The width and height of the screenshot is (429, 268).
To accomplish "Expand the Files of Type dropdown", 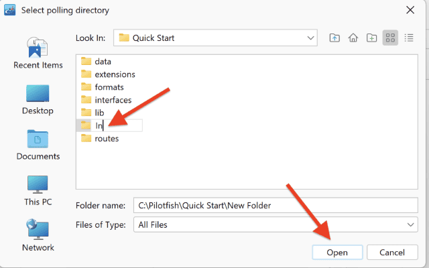I will pyautogui.click(x=275, y=224).
